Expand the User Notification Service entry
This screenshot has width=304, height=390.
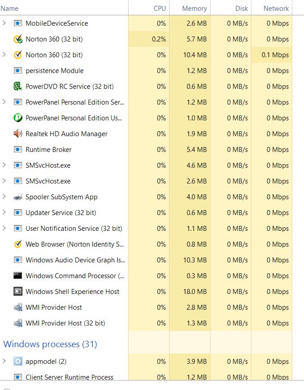4,228
